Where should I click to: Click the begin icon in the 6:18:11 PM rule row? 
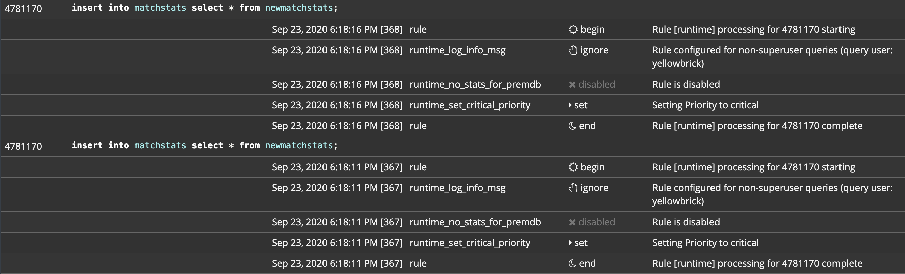[573, 167]
